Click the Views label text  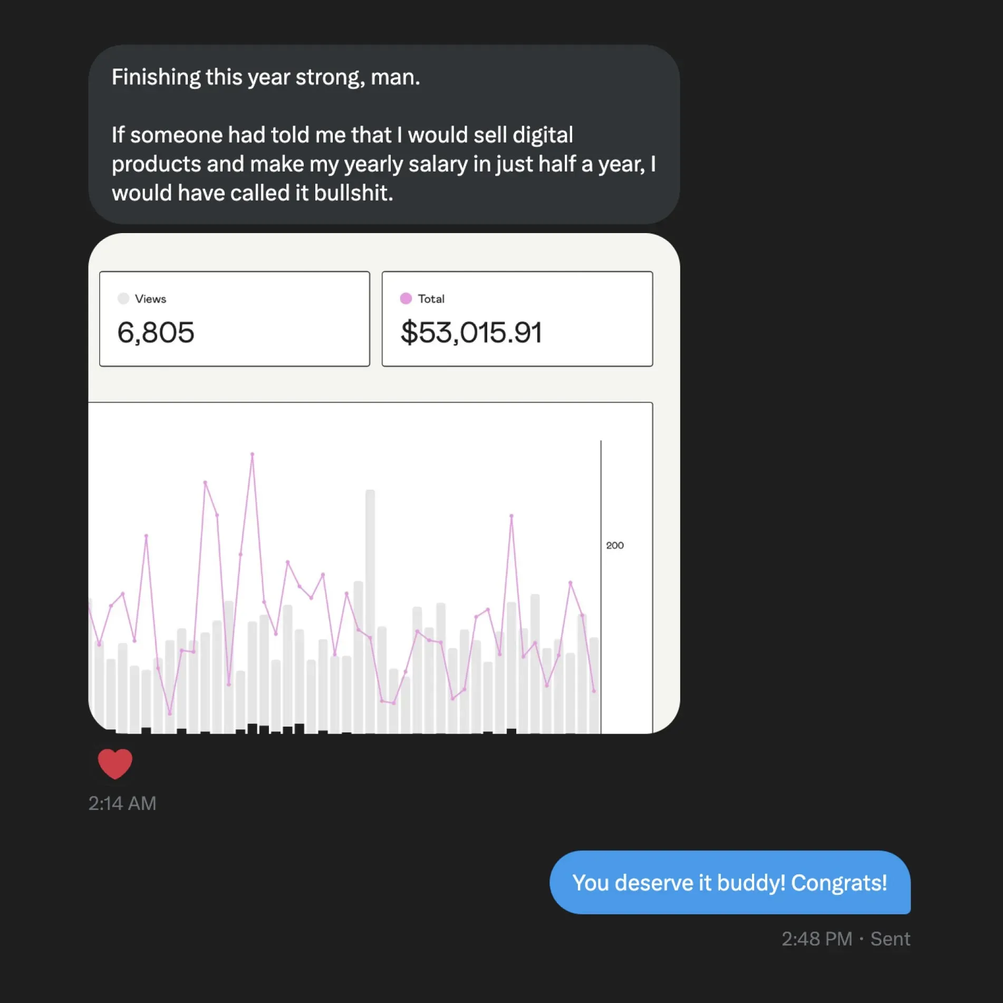[150, 299]
